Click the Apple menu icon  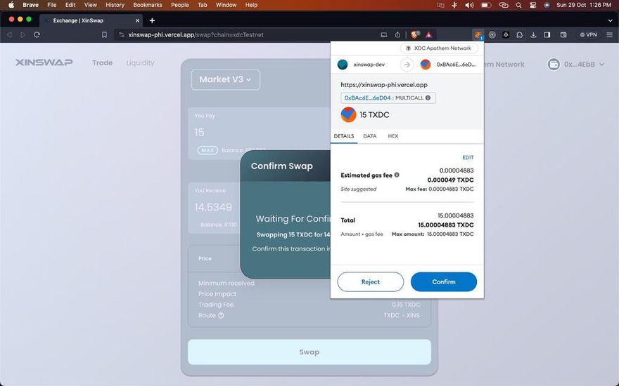tap(11, 5)
